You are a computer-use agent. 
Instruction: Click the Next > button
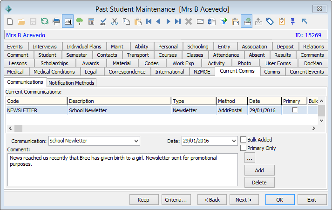click(244, 200)
